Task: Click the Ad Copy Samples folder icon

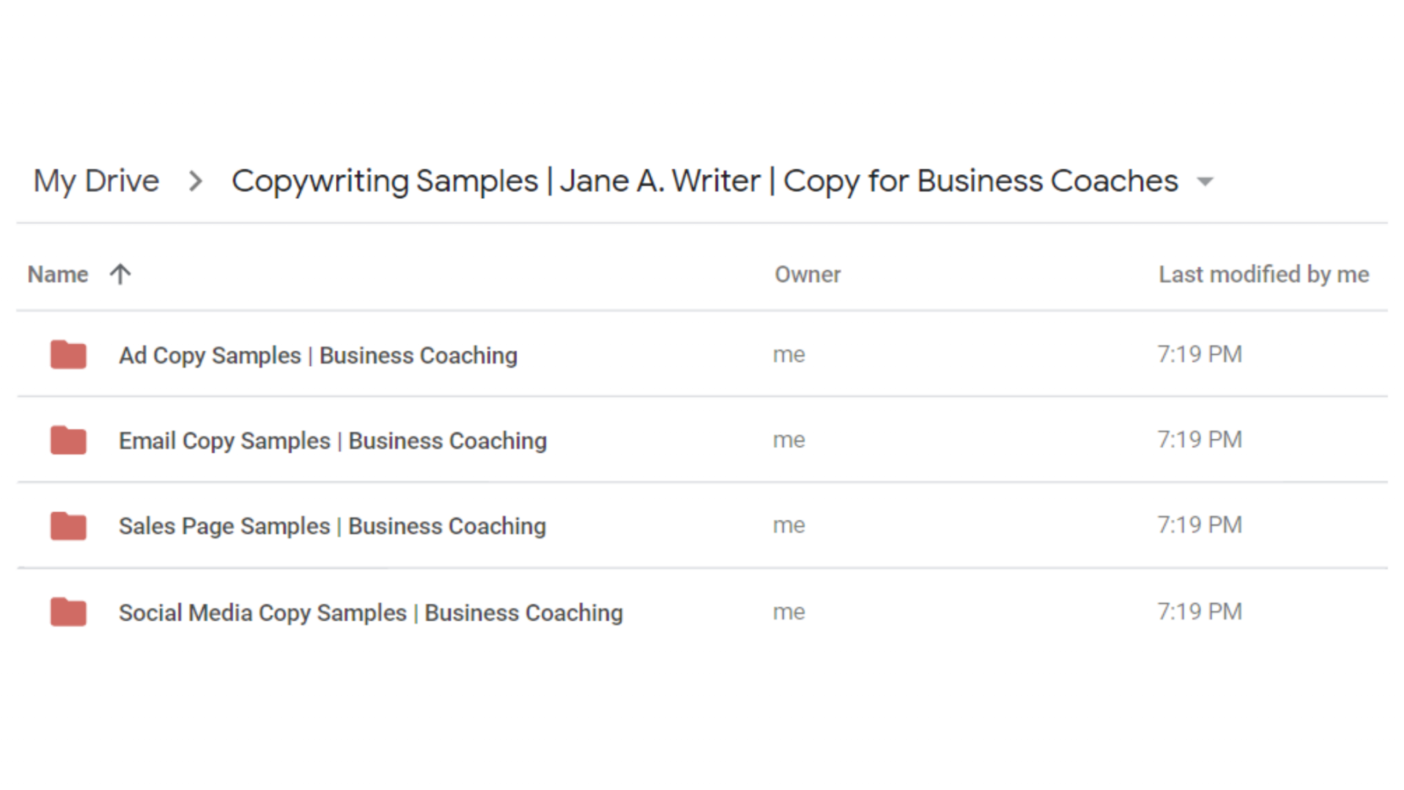Action: 67,355
